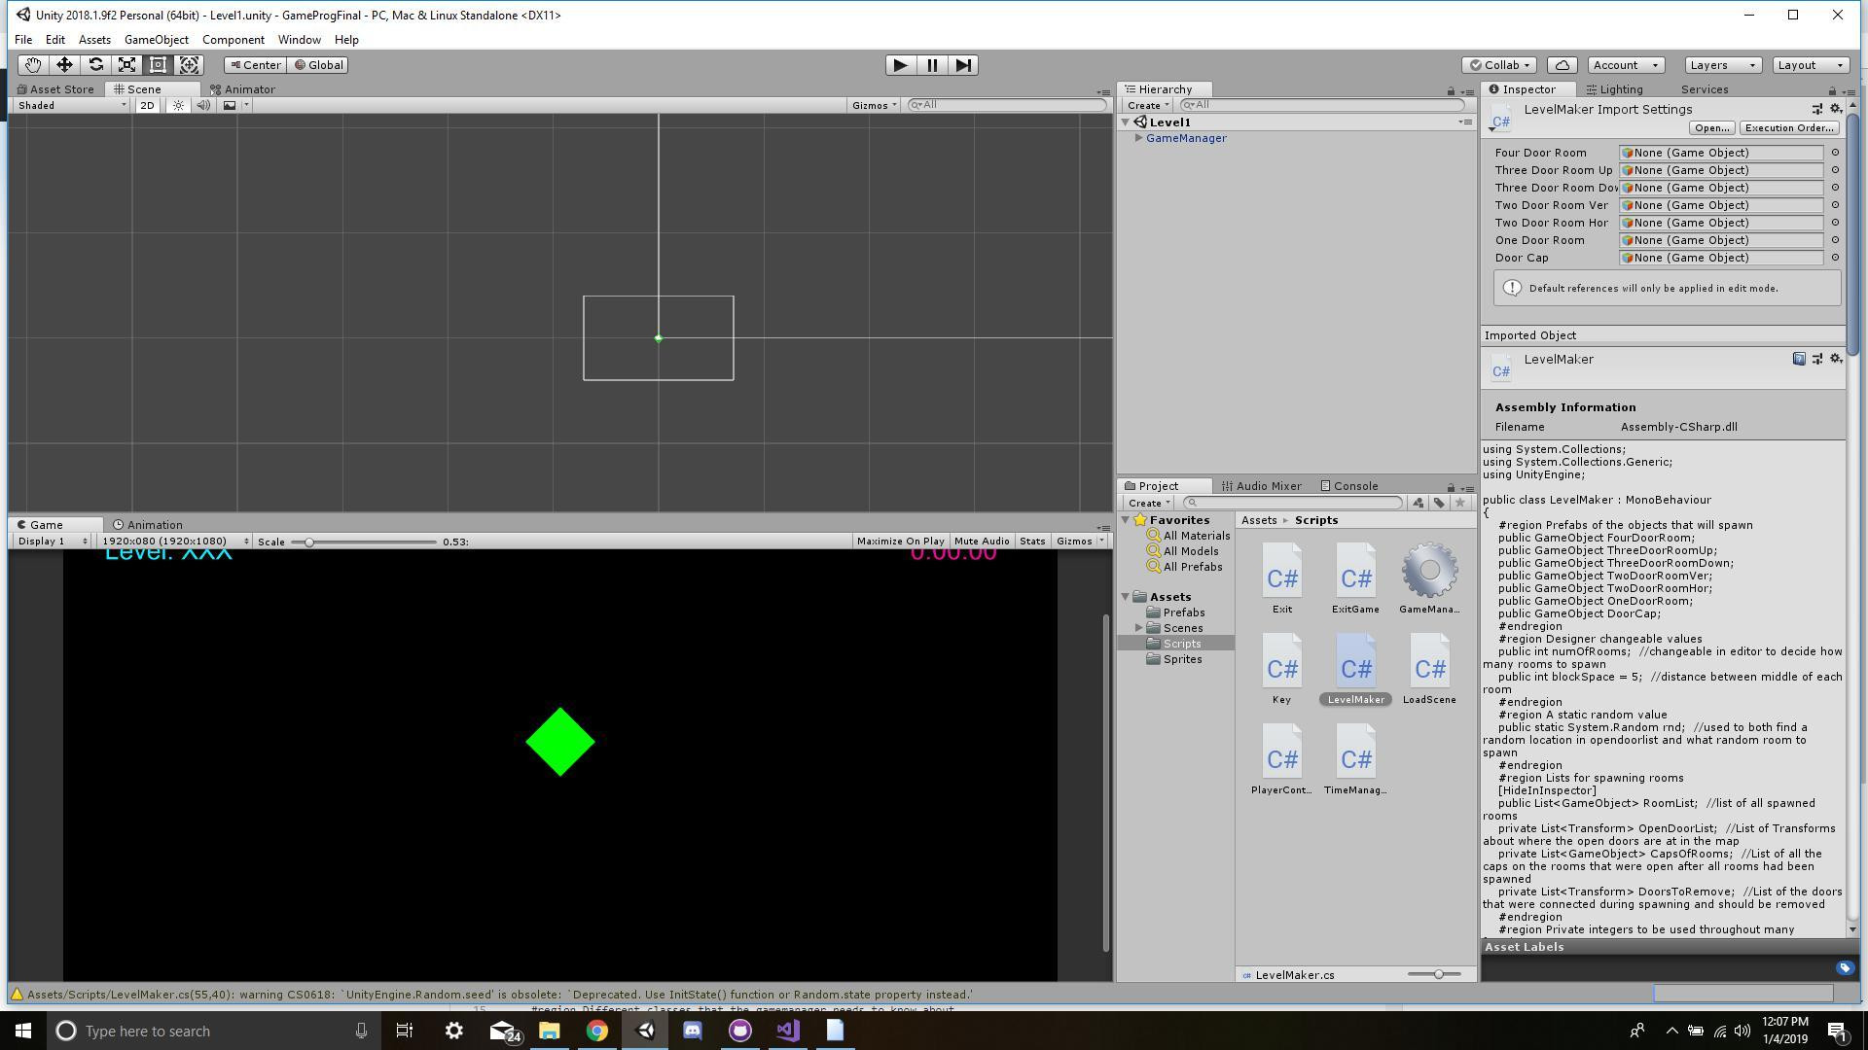1868x1050 pixels.
Task: Select the Hand tool in the toolbar
Action: [32, 64]
